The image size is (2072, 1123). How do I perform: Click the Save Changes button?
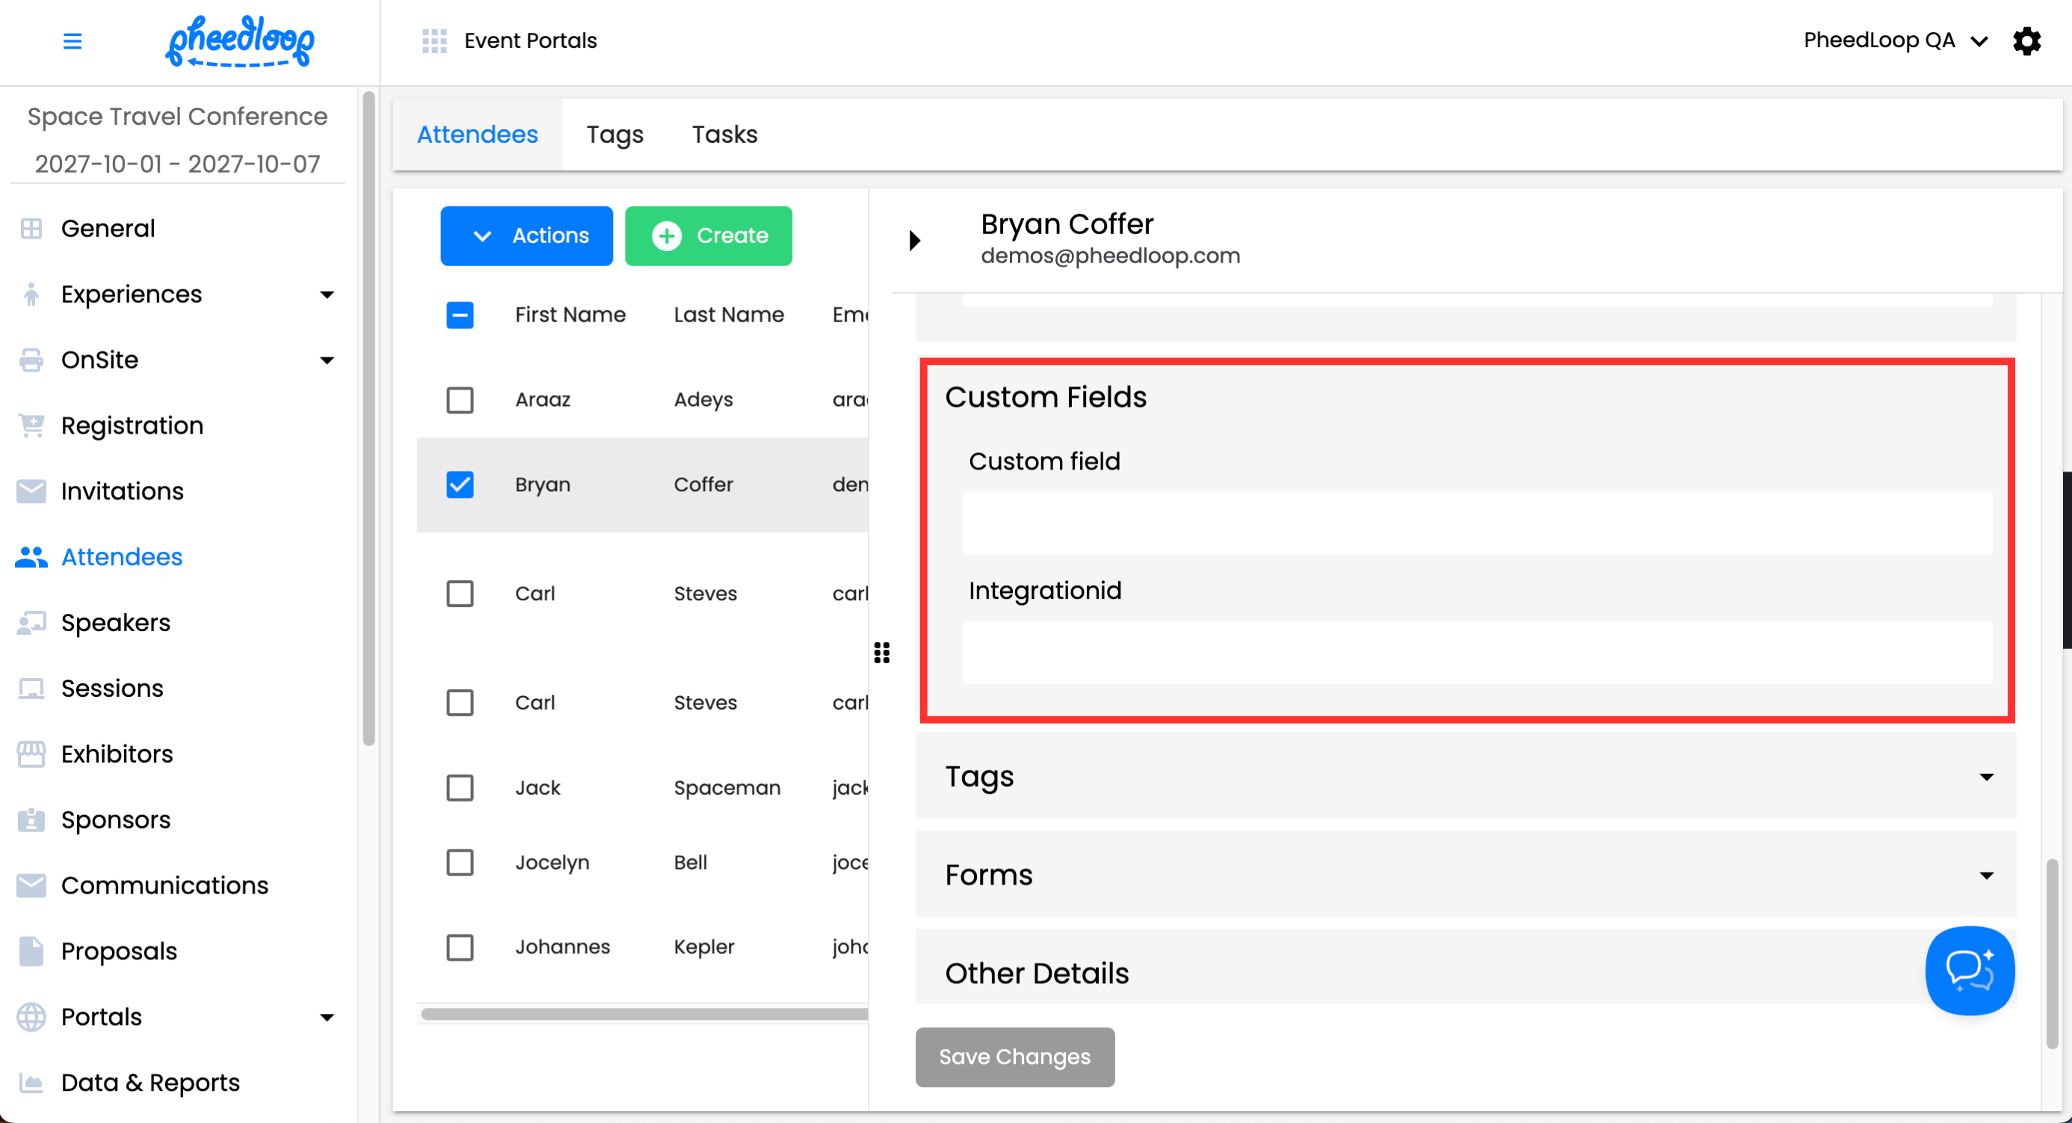(1014, 1056)
